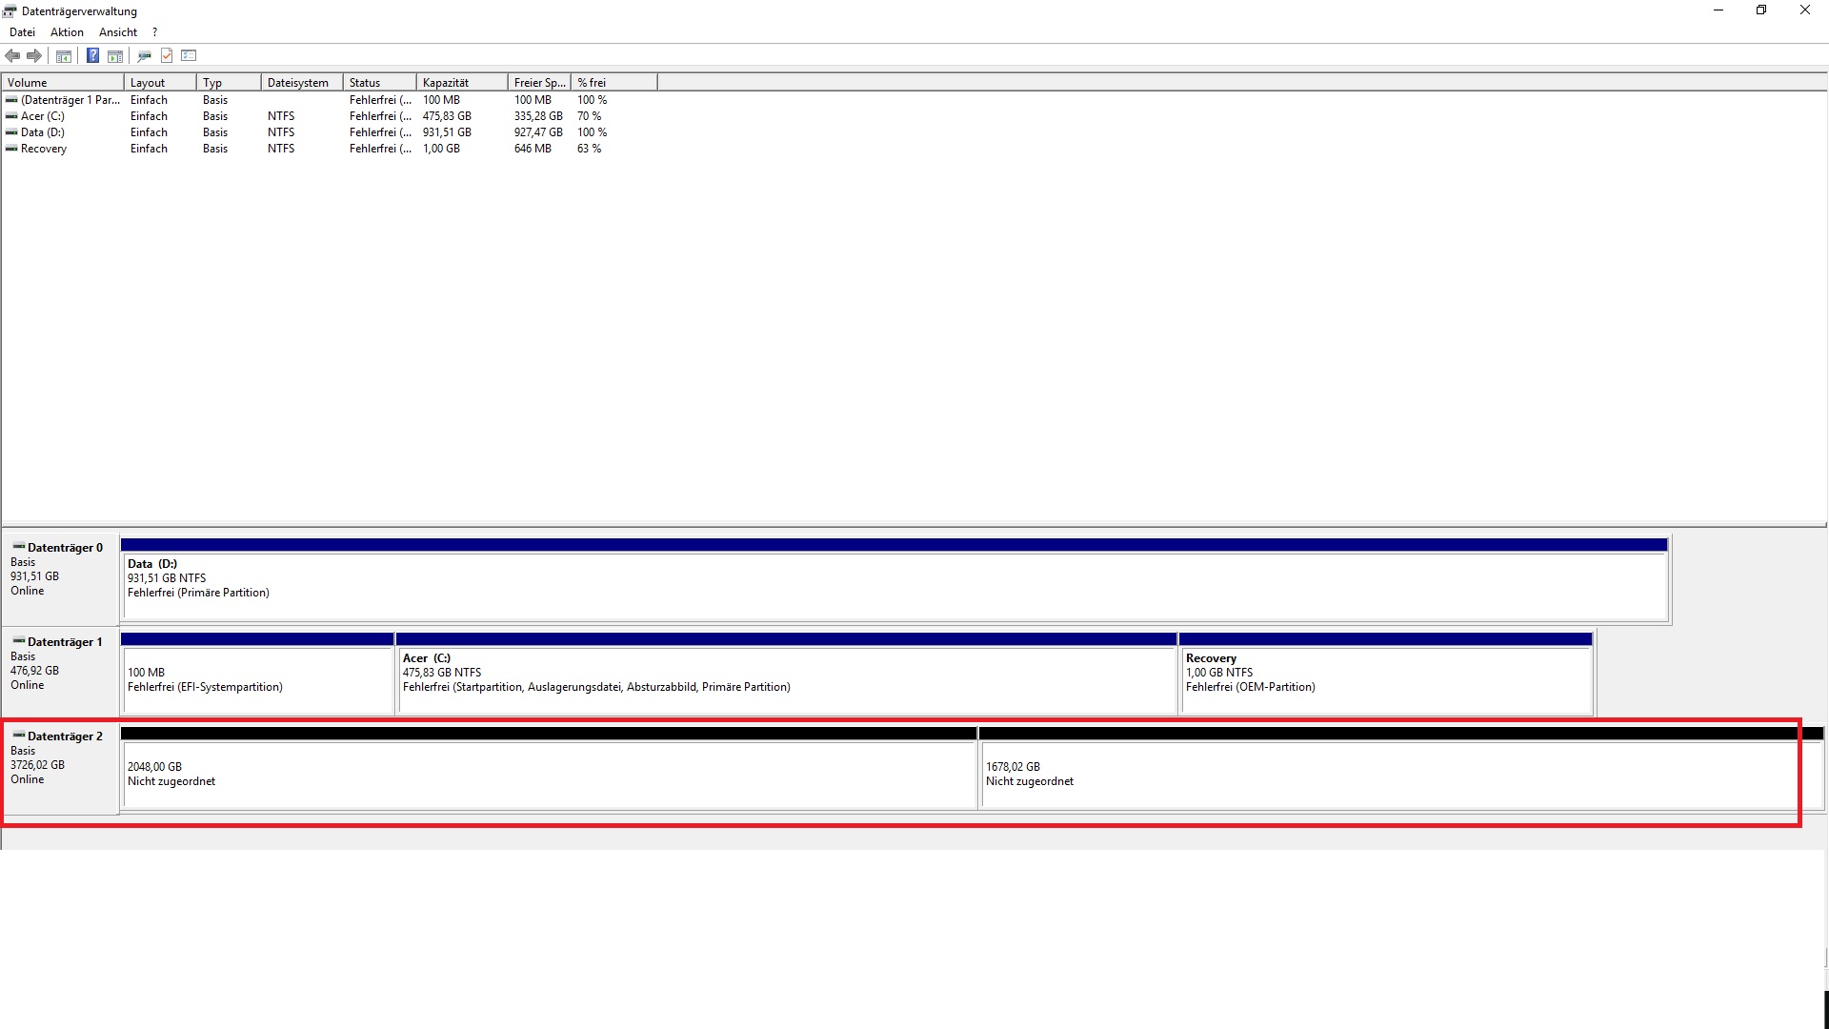Viewport: 1829px width, 1029px height.
Task: Click the connect/rescan drive toolbar icon
Action: (x=145, y=55)
